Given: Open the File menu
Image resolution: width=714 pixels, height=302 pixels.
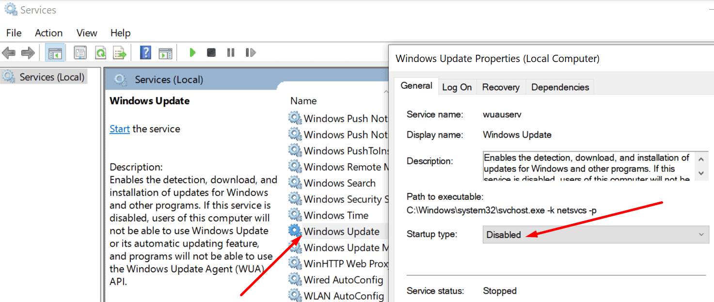Looking at the screenshot, I should [14, 33].
